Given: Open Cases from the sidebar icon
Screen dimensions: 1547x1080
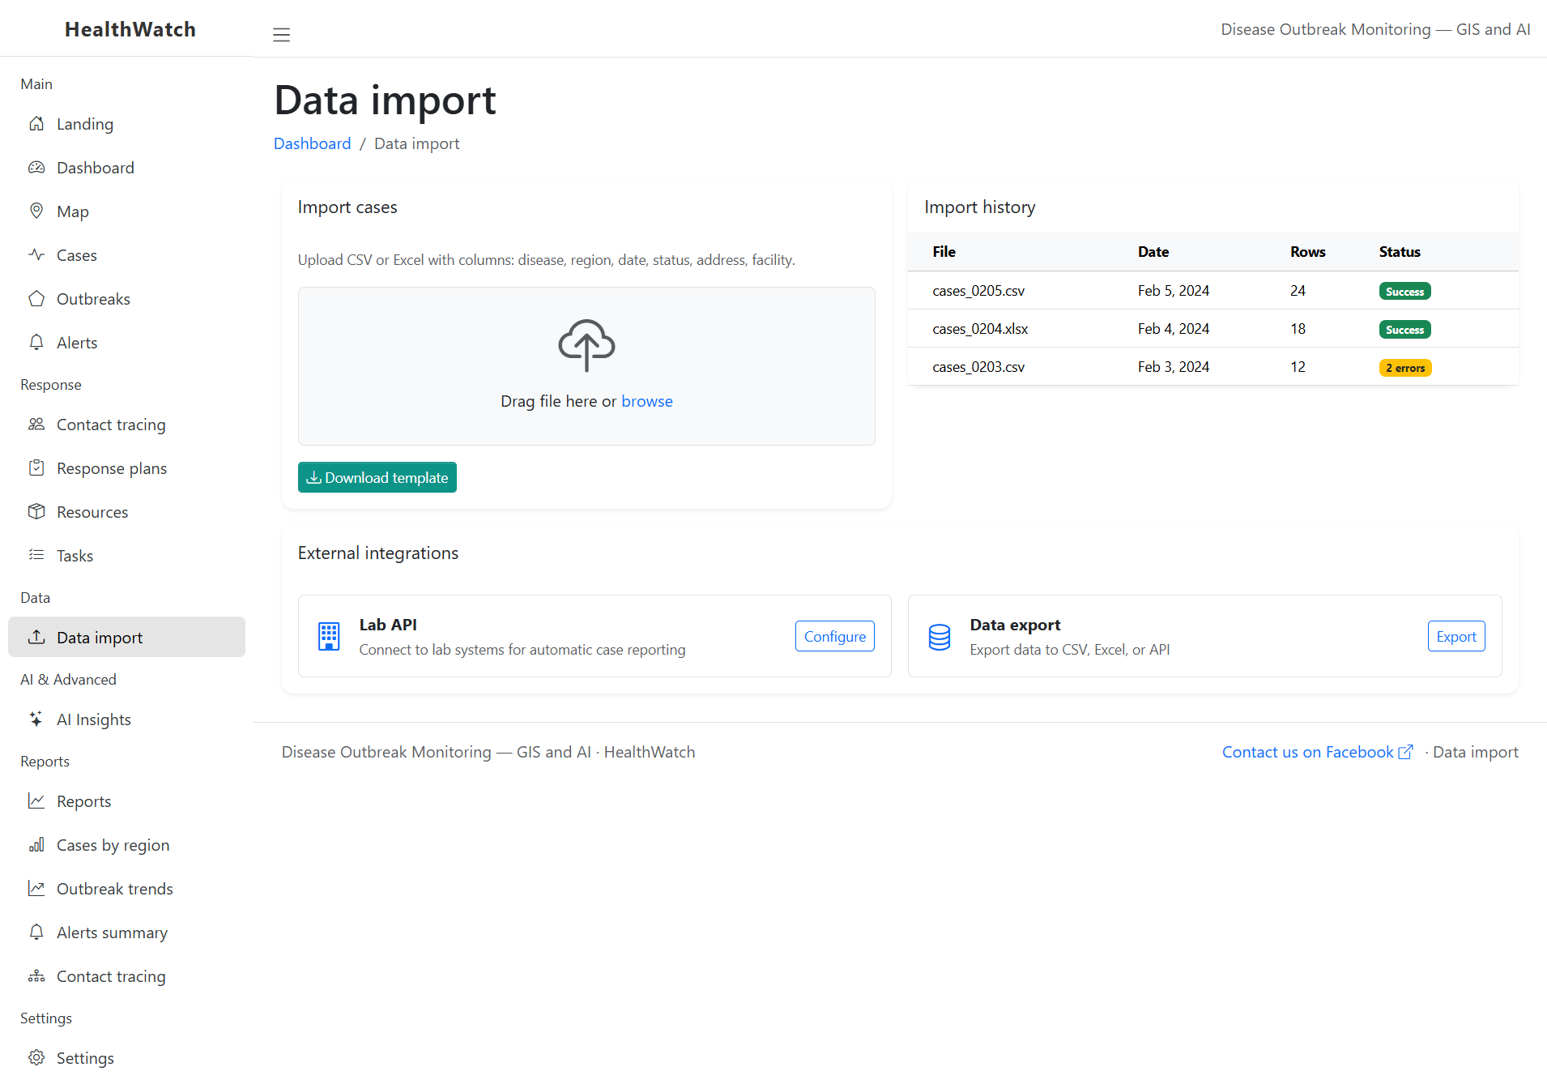Looking at the screenshot, I should point(36,254).
